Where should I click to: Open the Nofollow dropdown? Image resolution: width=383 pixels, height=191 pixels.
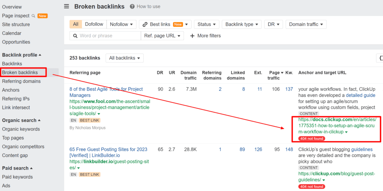pos(121,24)
